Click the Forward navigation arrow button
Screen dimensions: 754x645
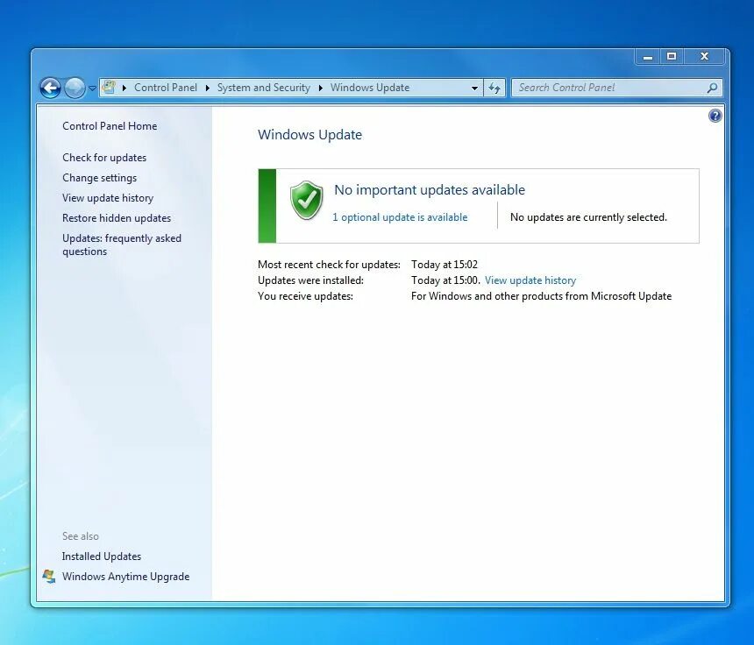[x=75, y=88]
